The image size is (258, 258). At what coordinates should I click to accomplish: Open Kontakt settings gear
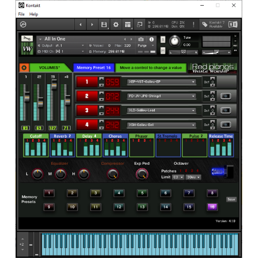(x=116, y=25)
